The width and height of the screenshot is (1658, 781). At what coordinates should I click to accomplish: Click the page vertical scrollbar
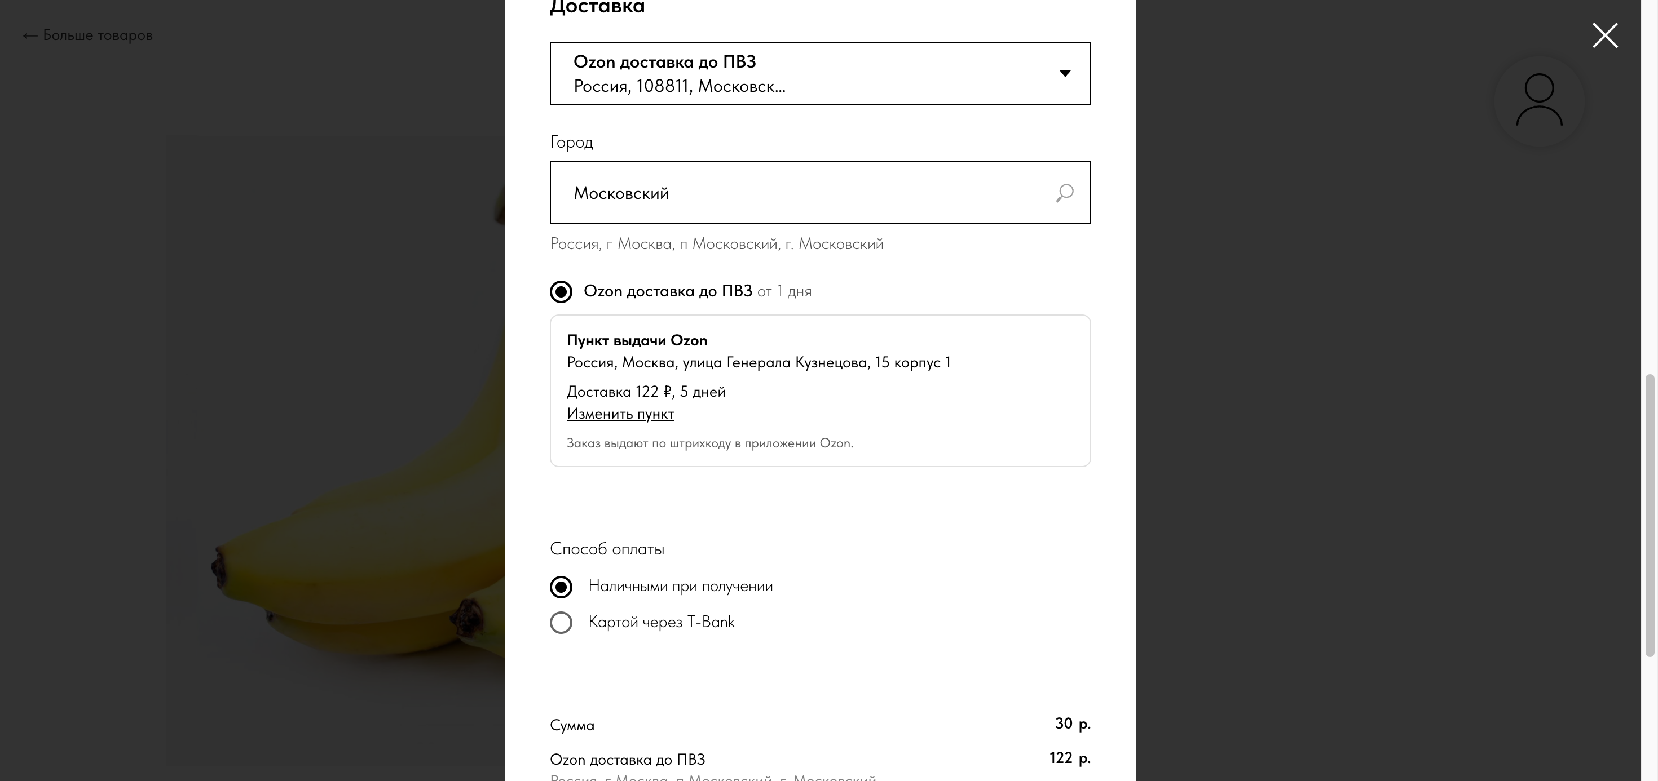pos(1649,514)
